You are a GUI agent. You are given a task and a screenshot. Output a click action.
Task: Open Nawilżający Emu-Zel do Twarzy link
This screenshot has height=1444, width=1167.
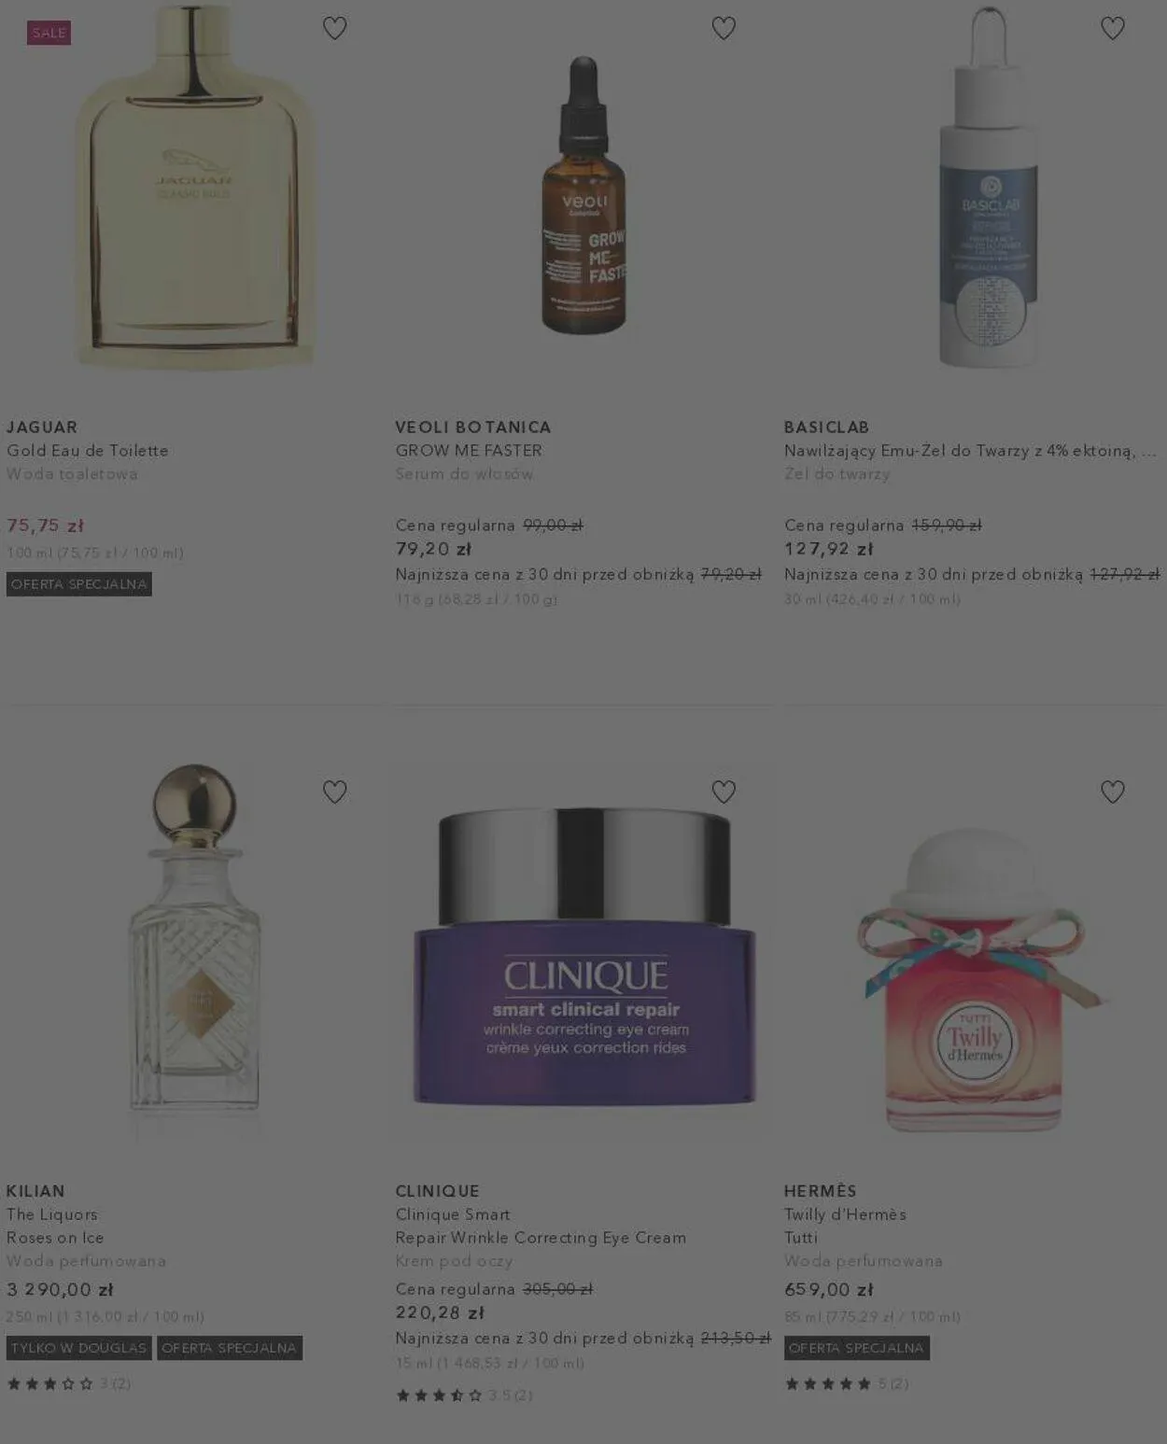[x=970, y=450]
